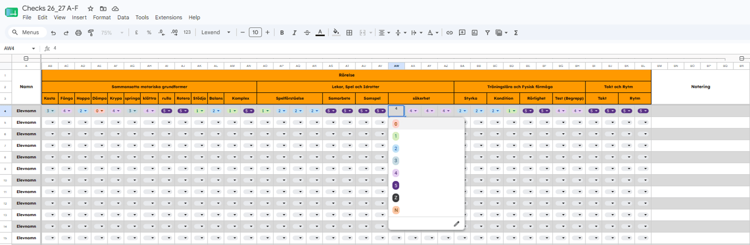
Task: Choose option 3 in the dropdown list
Action: [426, 161]
